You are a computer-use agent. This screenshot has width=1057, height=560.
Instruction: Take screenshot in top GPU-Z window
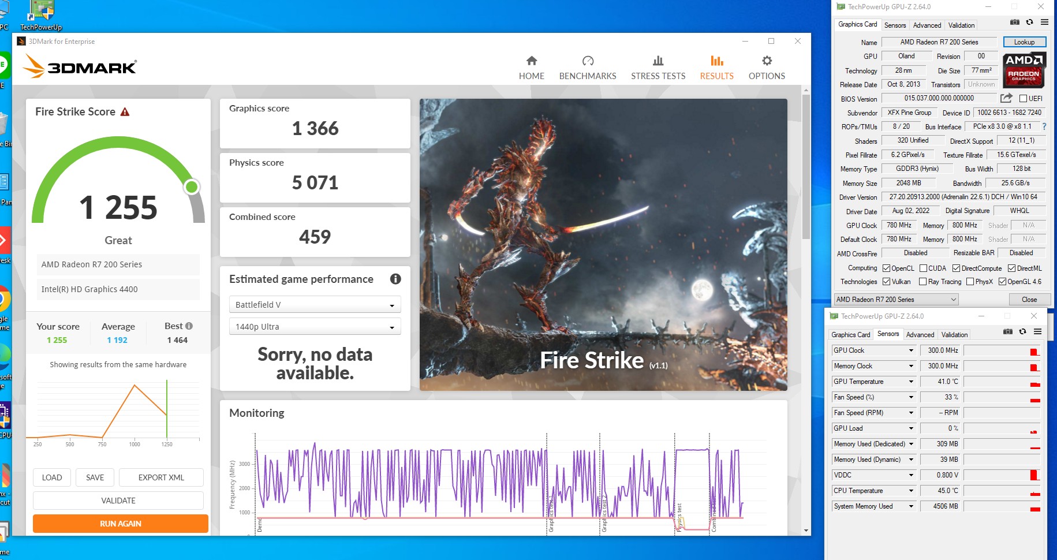(x=1014, y=23)
